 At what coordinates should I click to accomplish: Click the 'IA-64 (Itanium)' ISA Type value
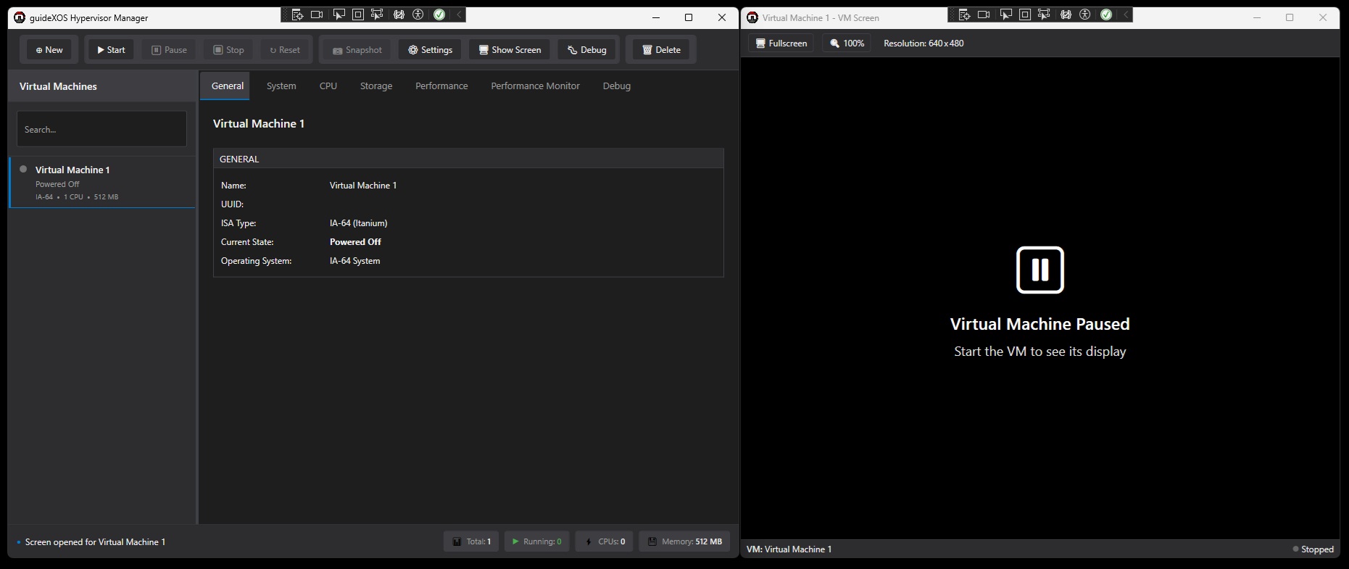click(358, 223)
